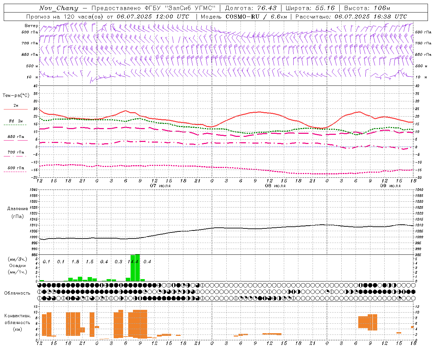Image resolution: width=433 pixels, height=346 pixels.
Task: Click the 'Ветер' wind panel label
Action: [31, 26]
